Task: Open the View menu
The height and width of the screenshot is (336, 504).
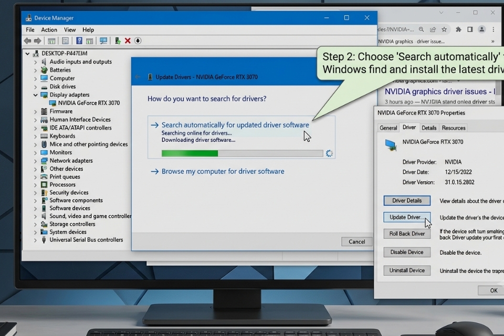Action: click(70, 30)
